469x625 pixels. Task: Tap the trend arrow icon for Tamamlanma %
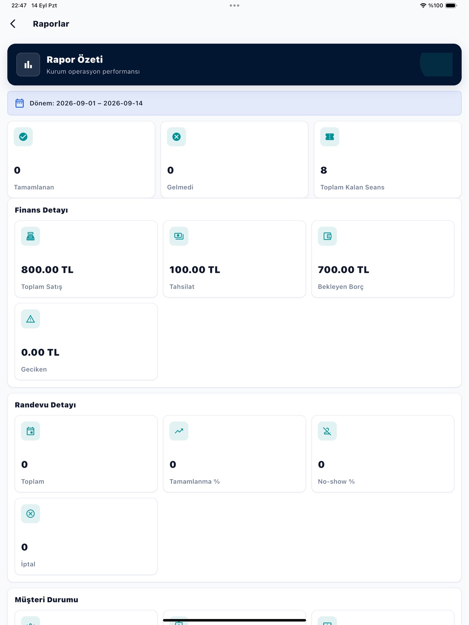coord(179,431)
